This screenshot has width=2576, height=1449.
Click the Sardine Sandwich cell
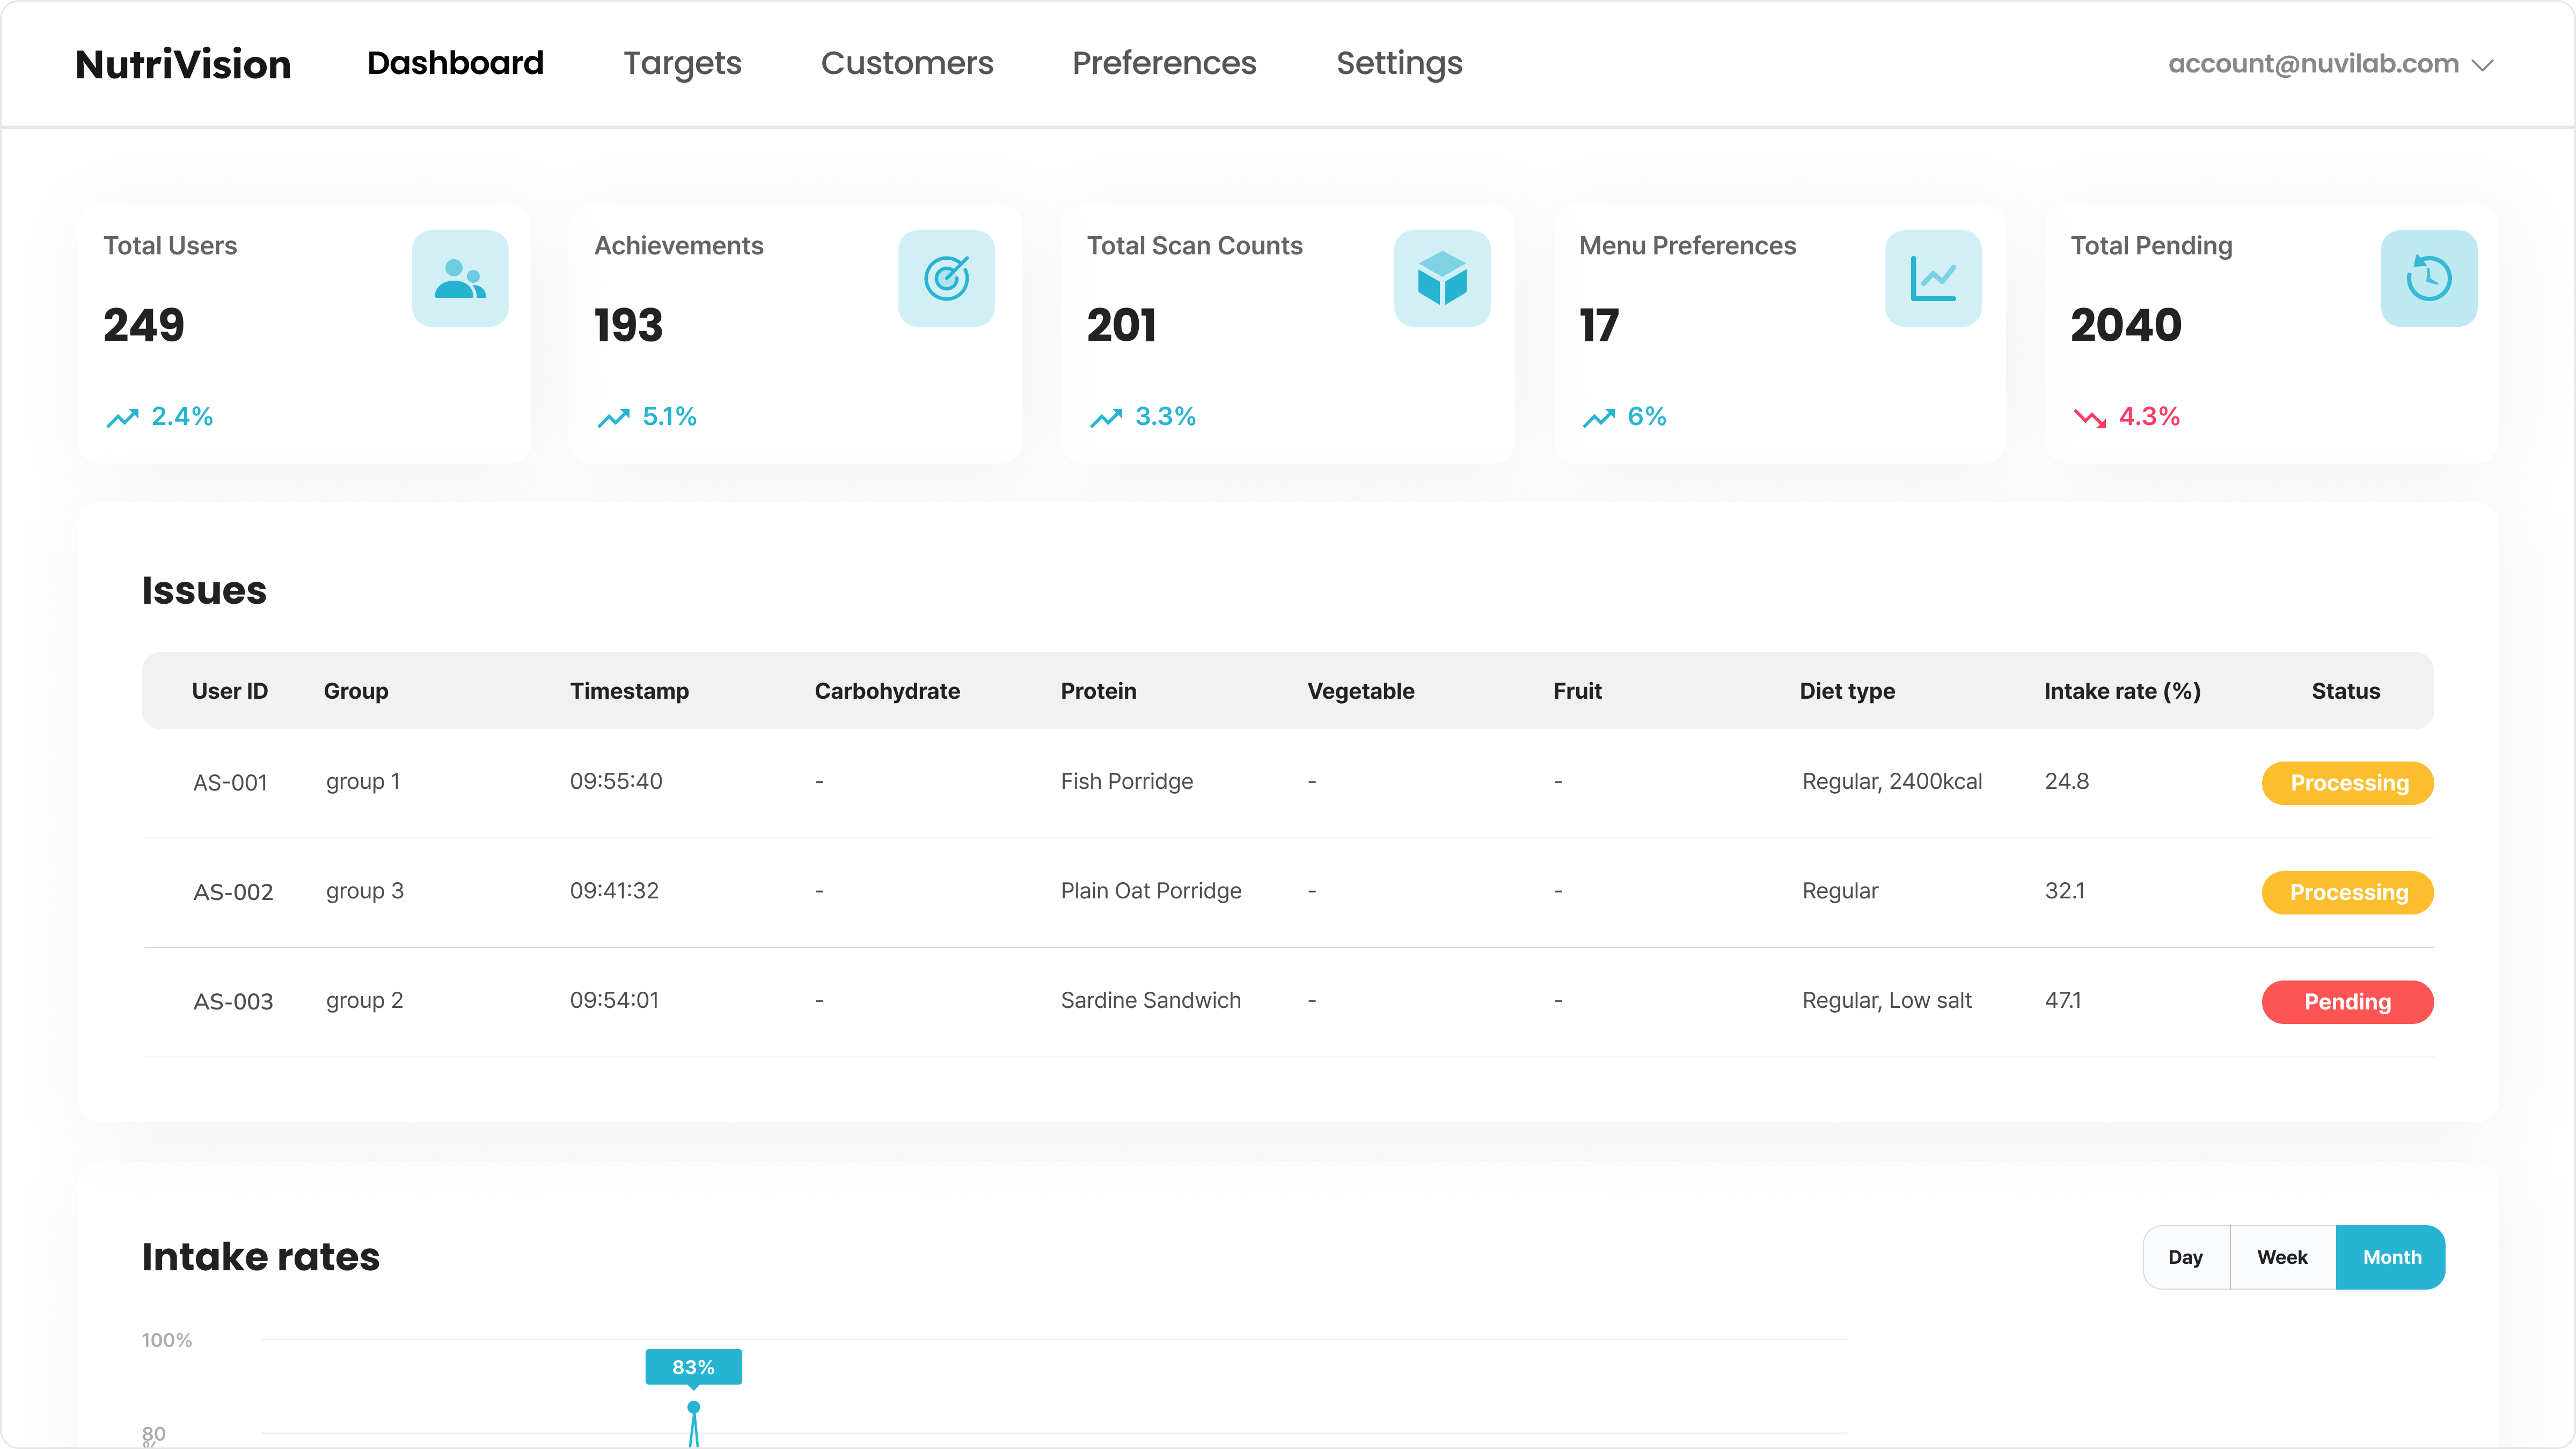point(1151,1001)
